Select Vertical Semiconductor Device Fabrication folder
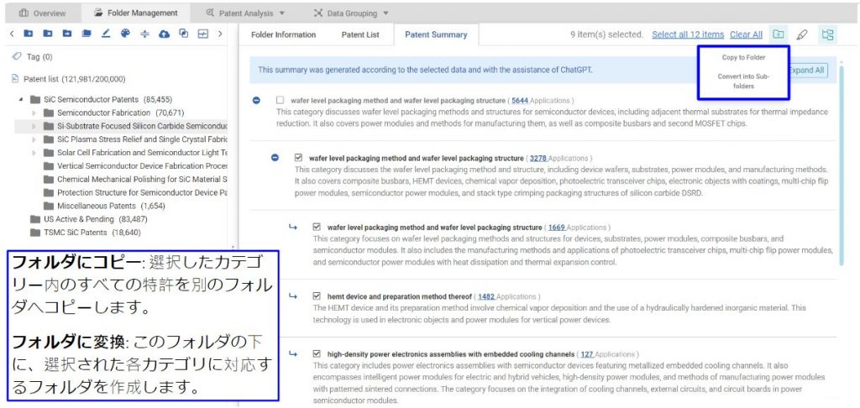Image resolution: width=860 pixels, height=408 pixels. [x=135, y=166]
